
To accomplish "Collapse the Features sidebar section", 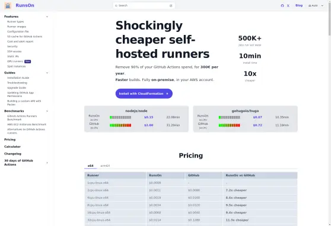I will coord(47,17).
